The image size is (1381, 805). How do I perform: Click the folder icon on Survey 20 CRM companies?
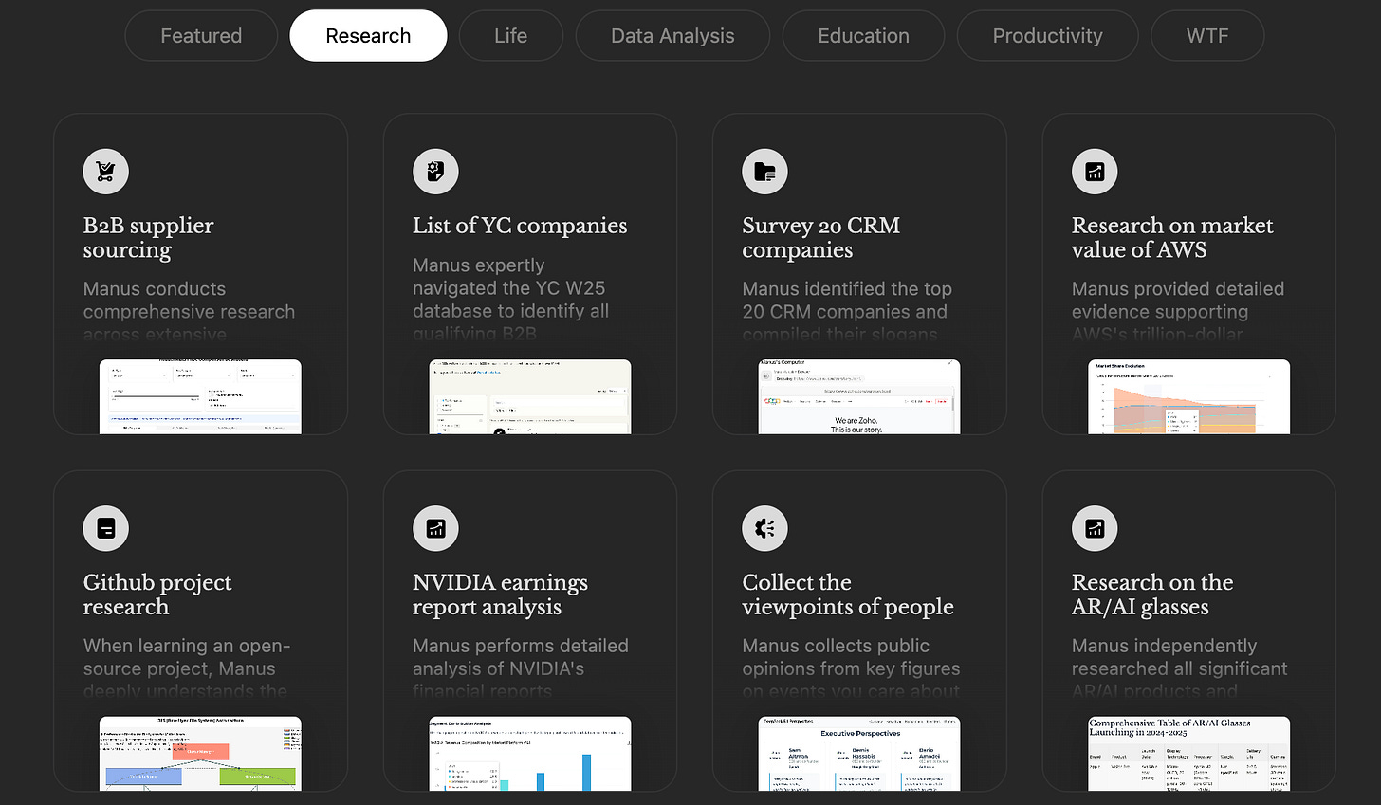coord(764,172)
